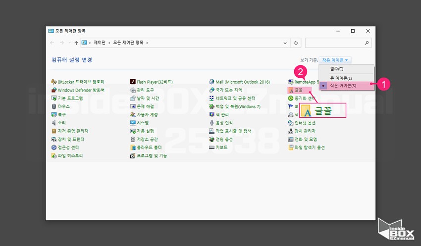Select 작은 아이콘(S) view option

click(x=346, y=86)
